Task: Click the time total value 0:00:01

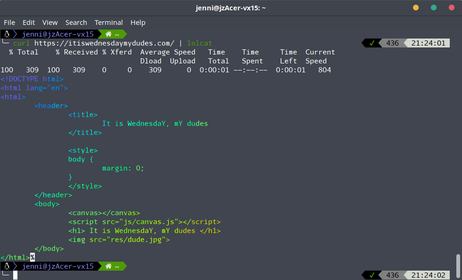Action: [214, 70]
